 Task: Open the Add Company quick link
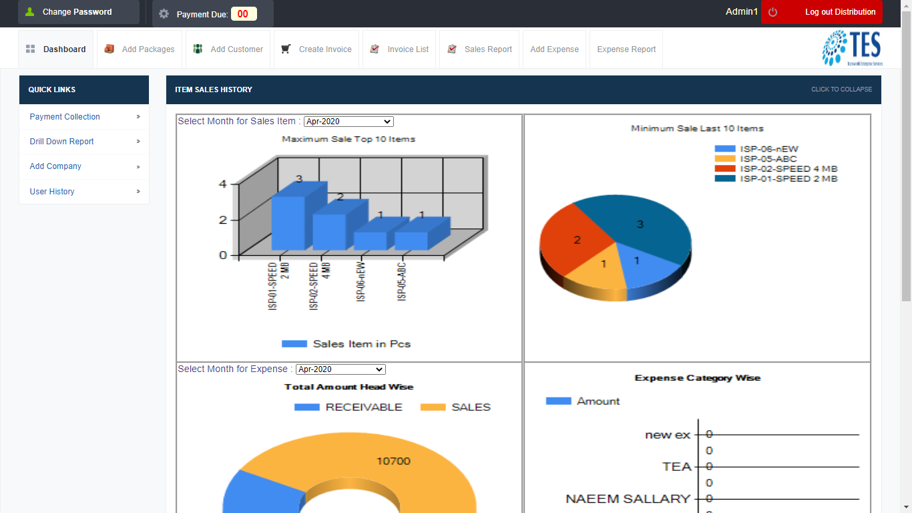point(55,166)
